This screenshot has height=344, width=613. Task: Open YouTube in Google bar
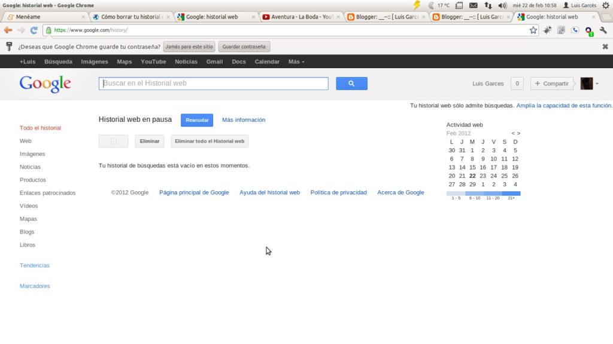pyautogui.click(x=153, y=62)
